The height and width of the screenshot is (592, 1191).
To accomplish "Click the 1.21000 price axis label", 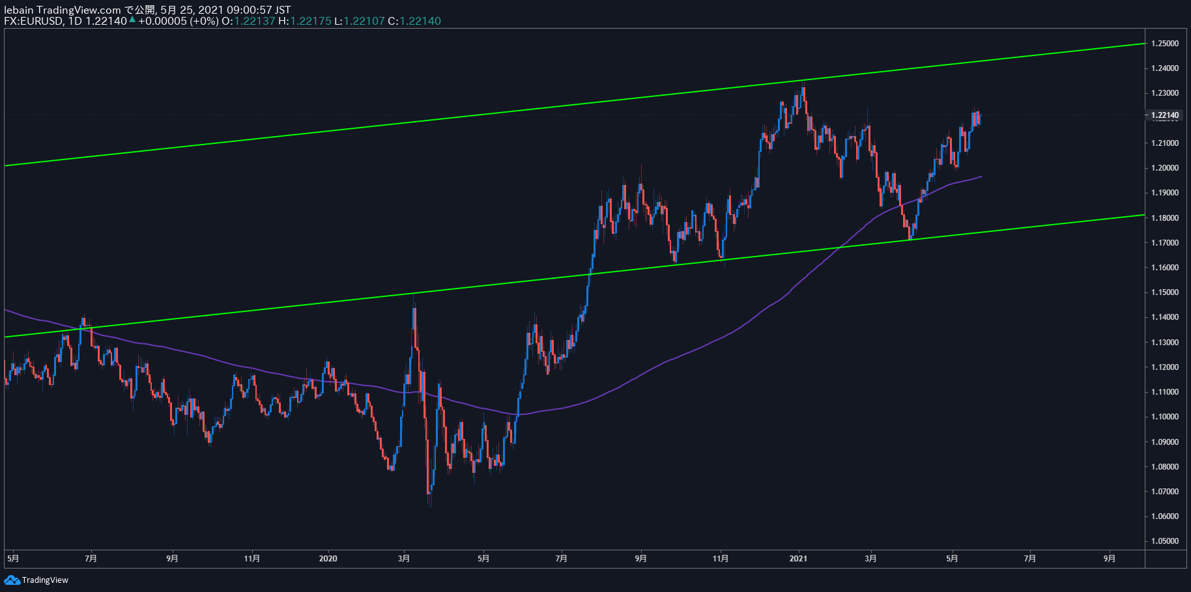I will (1165, 143).
